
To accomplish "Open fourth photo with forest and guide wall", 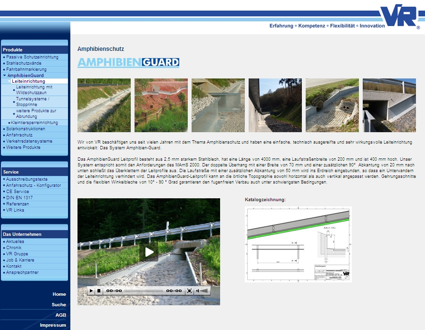I will click(x=275, y=106).
